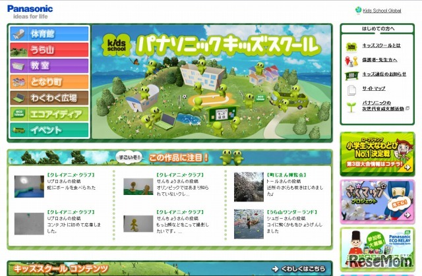Click the globe icon beside Kids School Global
Image resolution: width=422 pixels, height=276 pixels.
coord(358,11)
